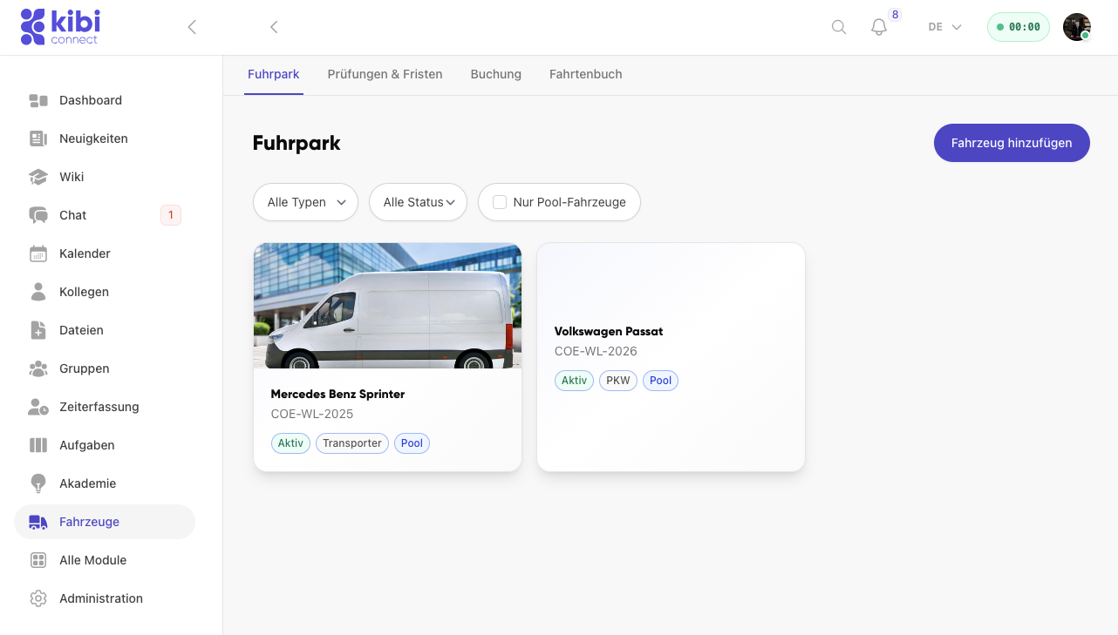This screenshot has height=635, width=1118.
Task: Open notifications via the bell icon
Action: coord(878,27)
